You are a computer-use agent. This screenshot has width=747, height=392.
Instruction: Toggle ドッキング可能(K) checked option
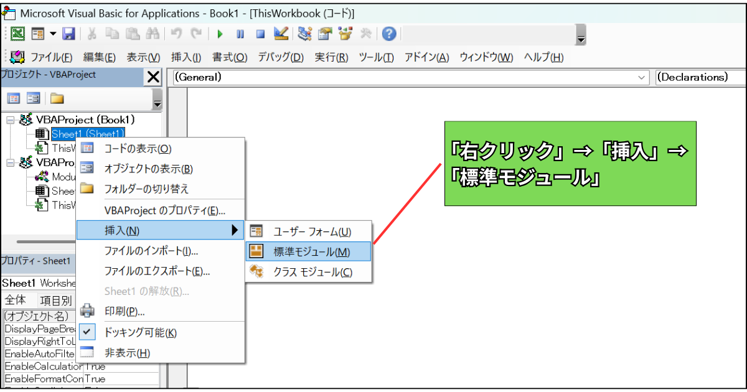click(x=161, y=333)
